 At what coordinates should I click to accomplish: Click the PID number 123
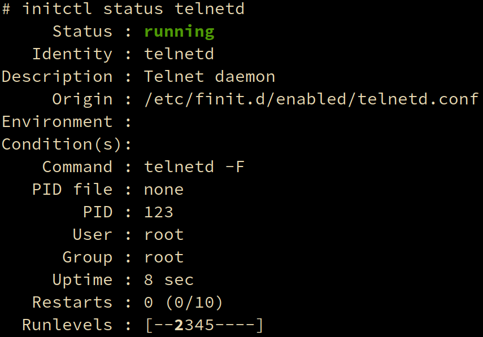[159, 212]
